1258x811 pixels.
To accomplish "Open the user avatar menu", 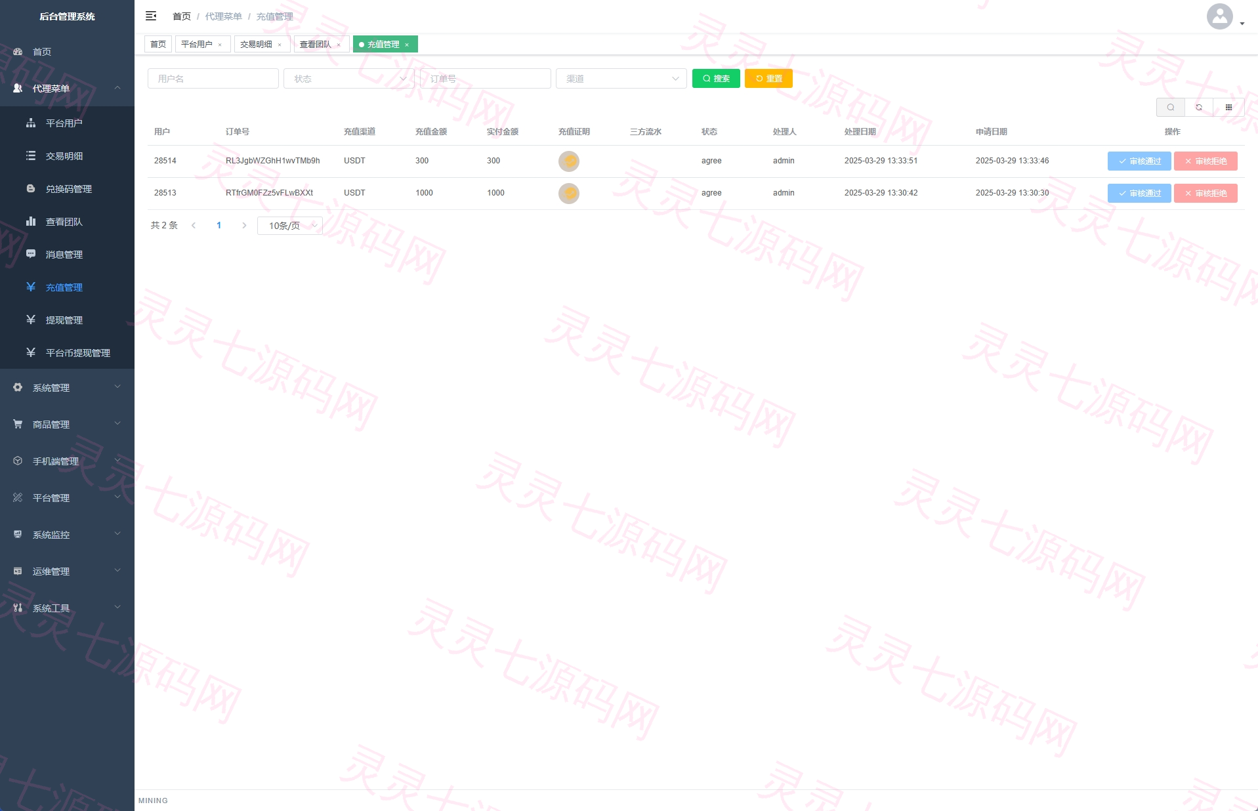I will click(1225, 16).
